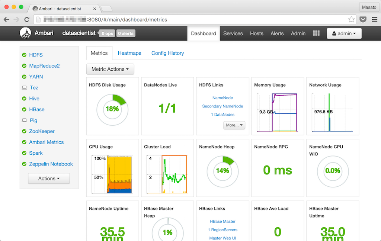Image resolution: width=381 pixels, height=241 pixels.
Task: Open the HBase service link
Action: pyautogui.click(x=37, y=110)
